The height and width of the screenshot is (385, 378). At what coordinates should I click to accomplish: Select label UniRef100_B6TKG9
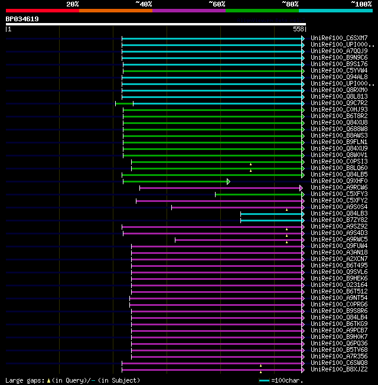pyautogui.click(x=339, y=324)
